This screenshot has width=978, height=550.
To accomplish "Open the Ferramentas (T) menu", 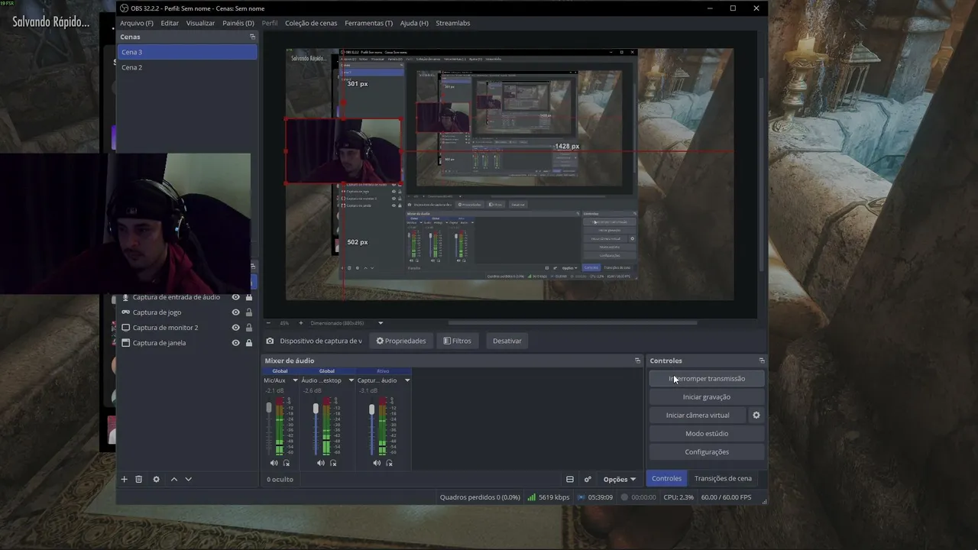I will pyautogui.click(x=368, y=23).
